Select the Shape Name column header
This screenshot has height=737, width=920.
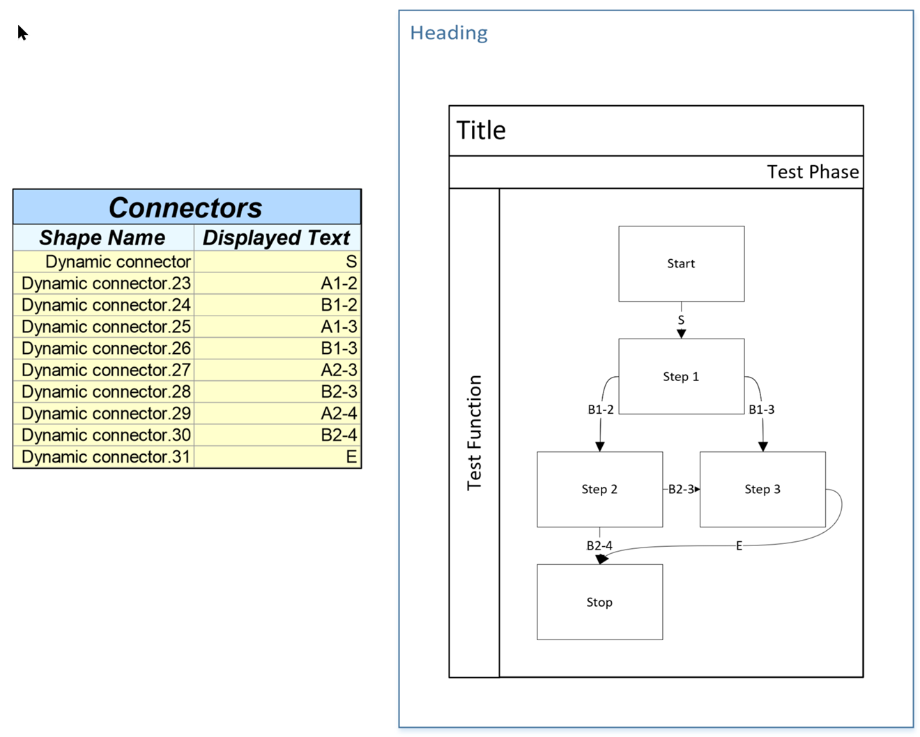pyautogui.click(x=102, y=238)
